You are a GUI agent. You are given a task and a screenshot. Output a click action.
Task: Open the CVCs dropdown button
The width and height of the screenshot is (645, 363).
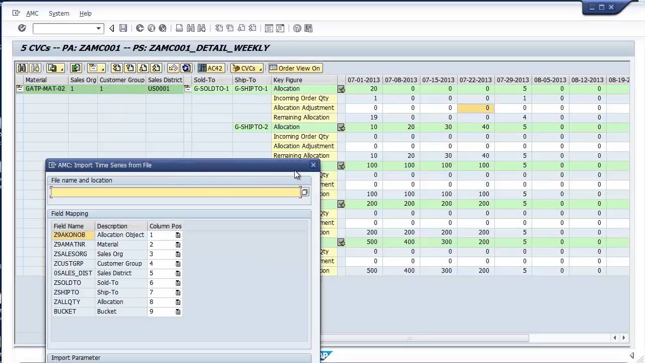click(x=246, y=68)
